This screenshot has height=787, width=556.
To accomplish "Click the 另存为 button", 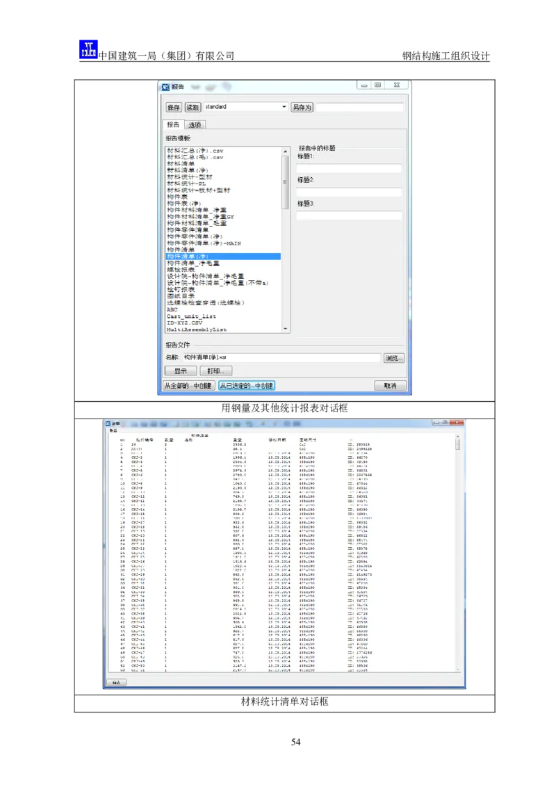I will pos(302,108).
